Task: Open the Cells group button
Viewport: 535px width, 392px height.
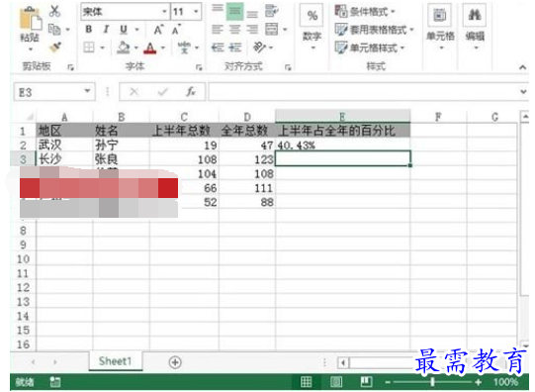Action: pos(440,29)
